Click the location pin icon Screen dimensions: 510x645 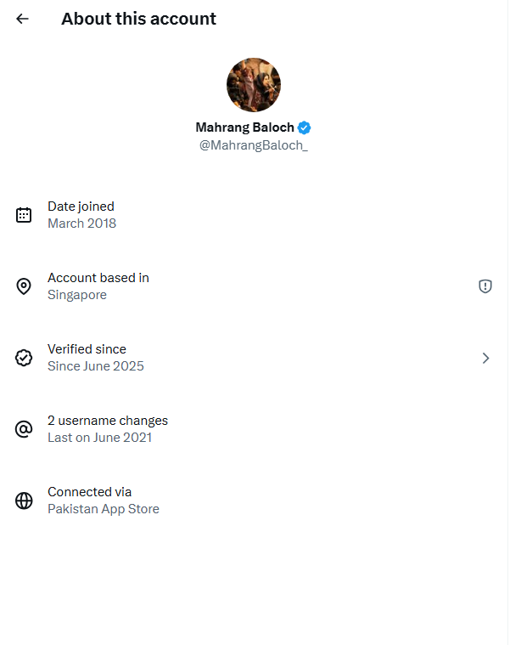[x=24, y=286]
